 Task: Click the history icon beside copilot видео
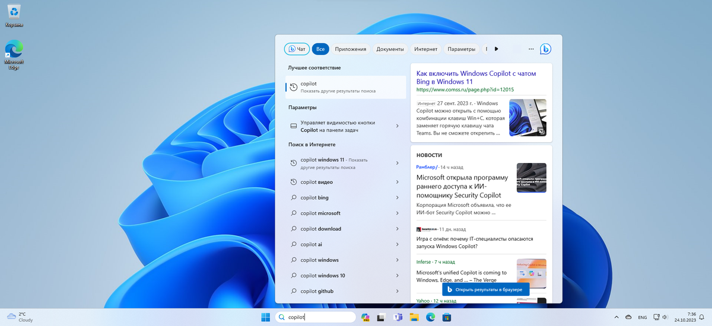[x=293, y=182]
